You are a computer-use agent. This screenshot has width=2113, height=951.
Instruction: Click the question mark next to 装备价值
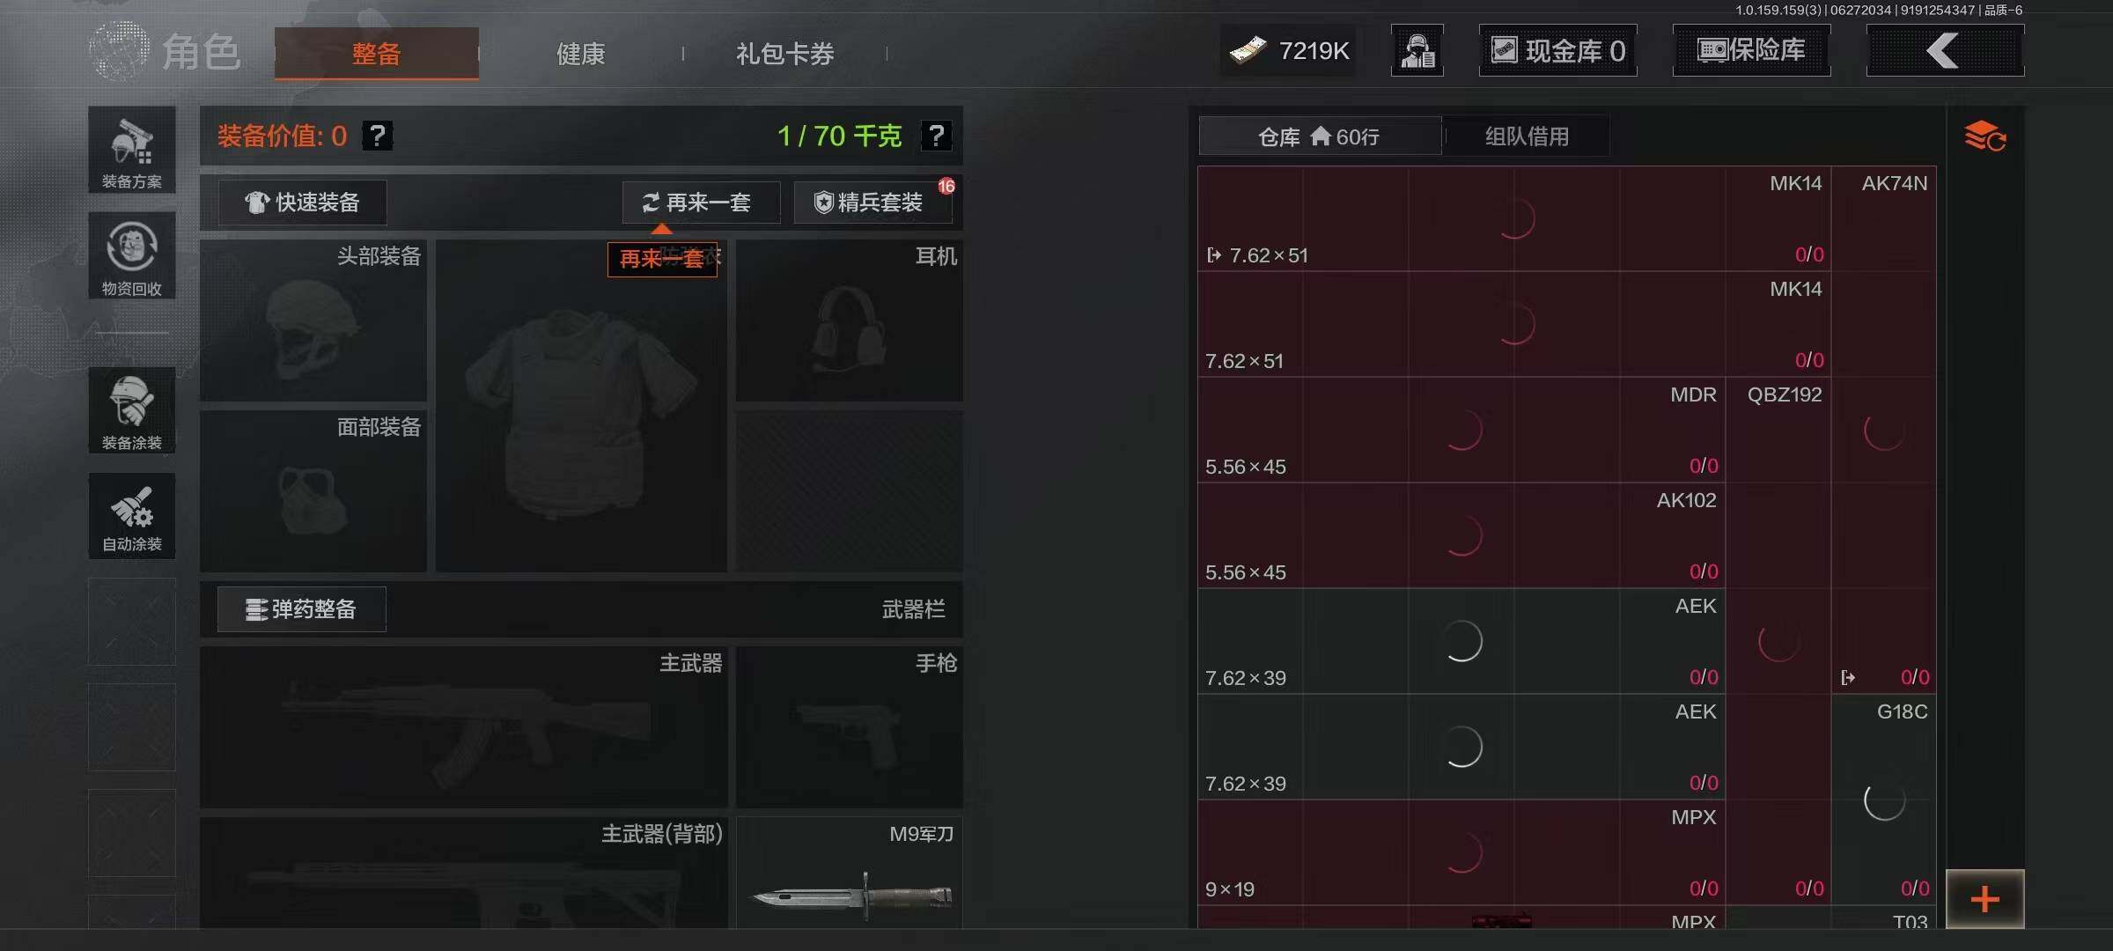[378, 136]
